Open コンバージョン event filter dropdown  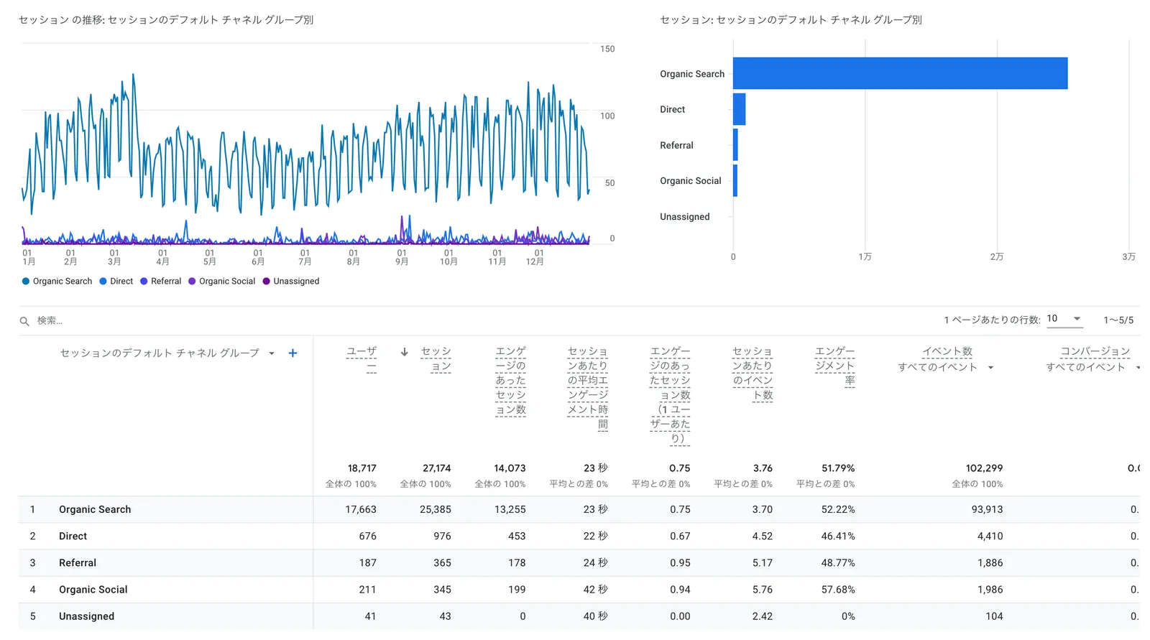pos(1137,368)
